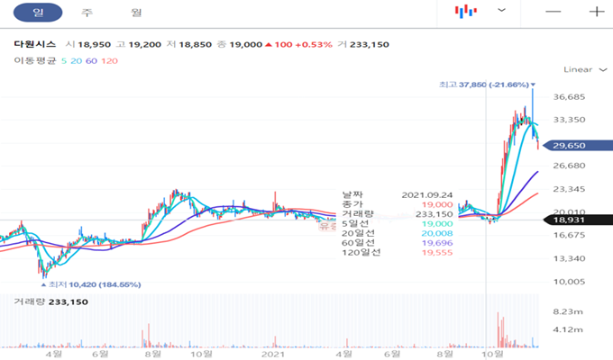613x360 pixels.
Task: Click the 26,680 price axis label
Action: pos(569,166)
